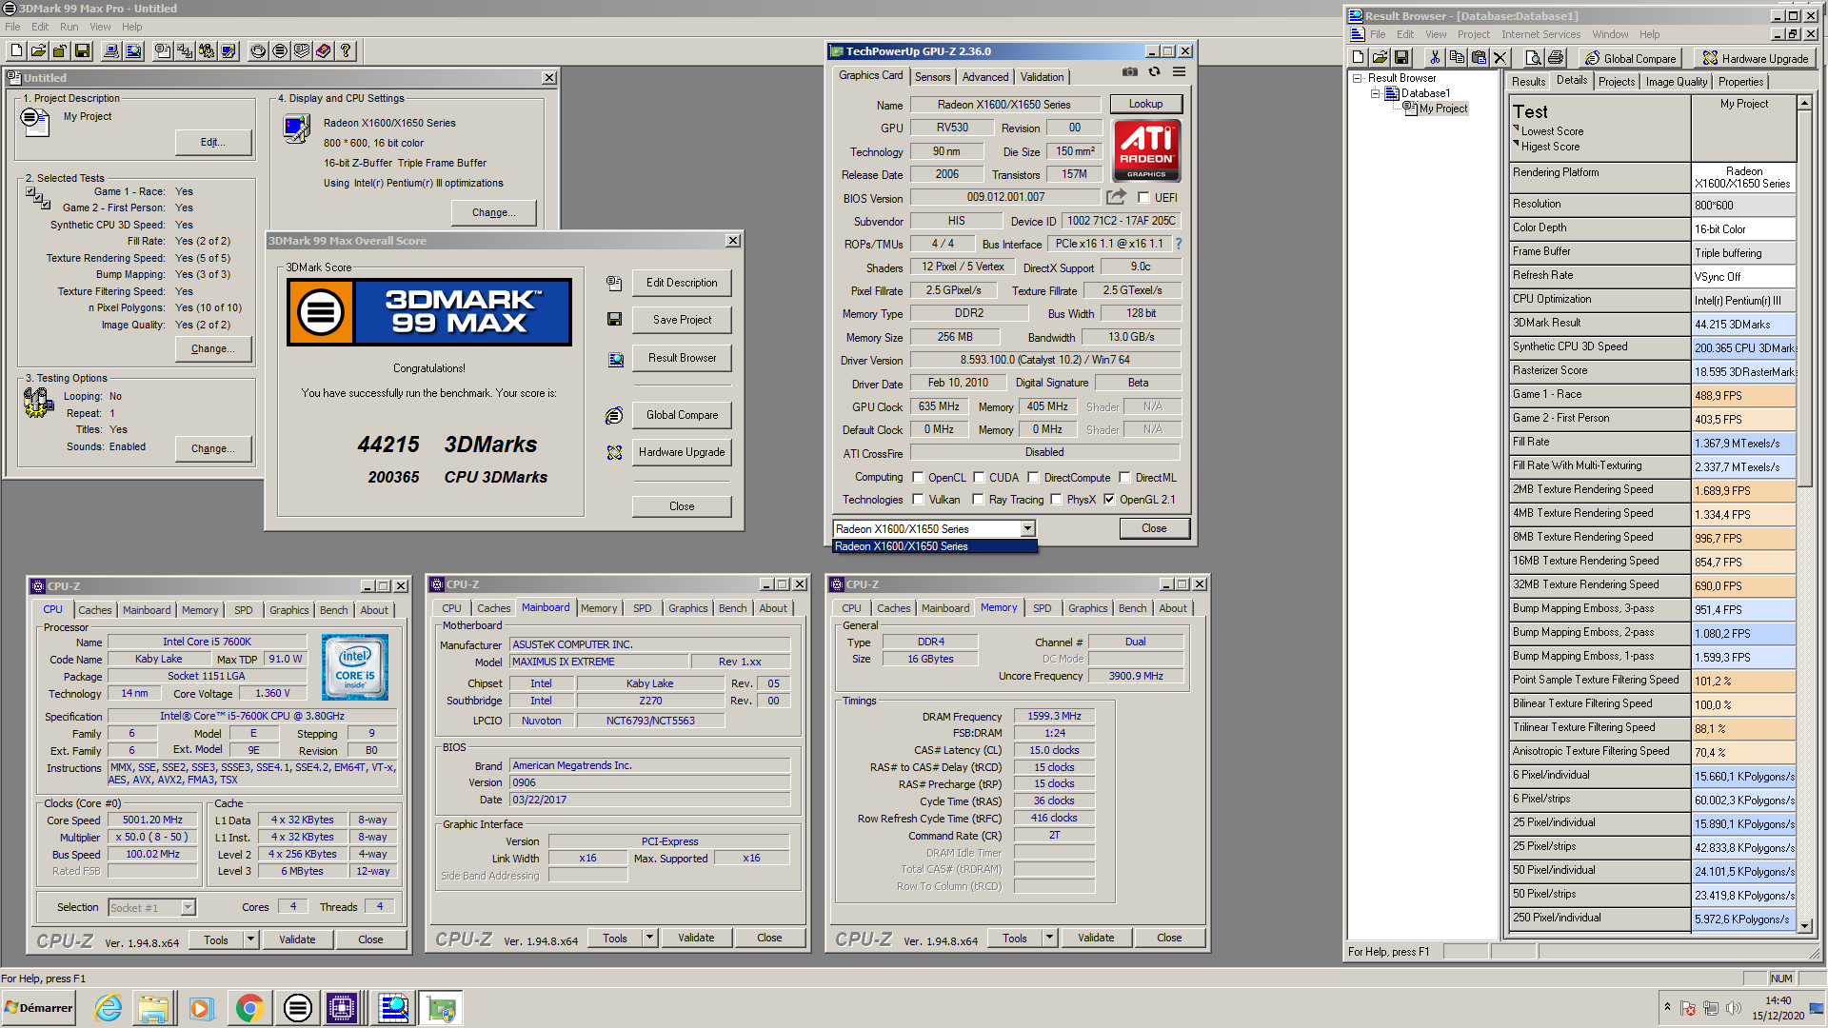
Task: Click the Save Project button in score dialog
Action: pos(682,320)
